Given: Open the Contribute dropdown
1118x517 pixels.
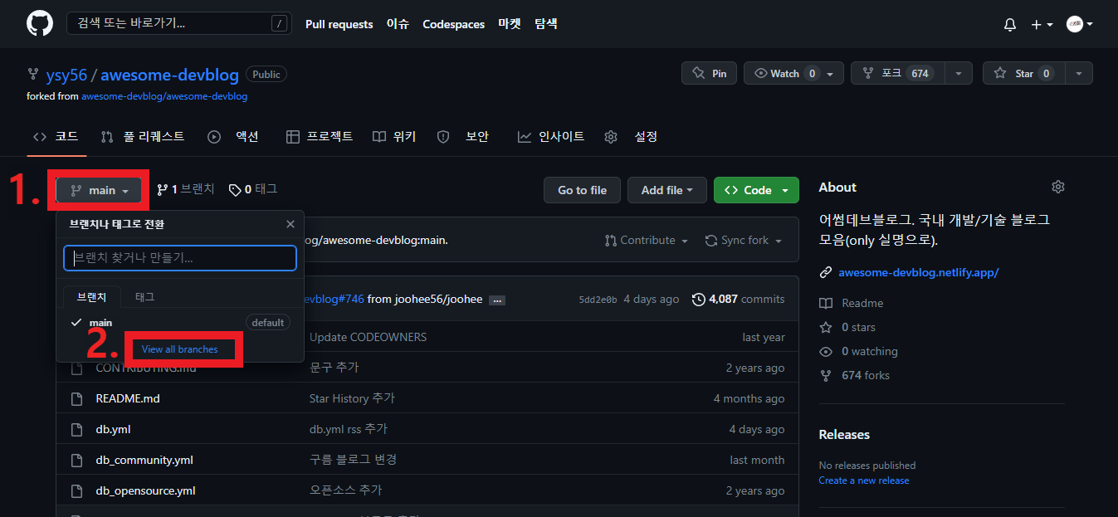Looking at the screenshot, I should point(647,240).
